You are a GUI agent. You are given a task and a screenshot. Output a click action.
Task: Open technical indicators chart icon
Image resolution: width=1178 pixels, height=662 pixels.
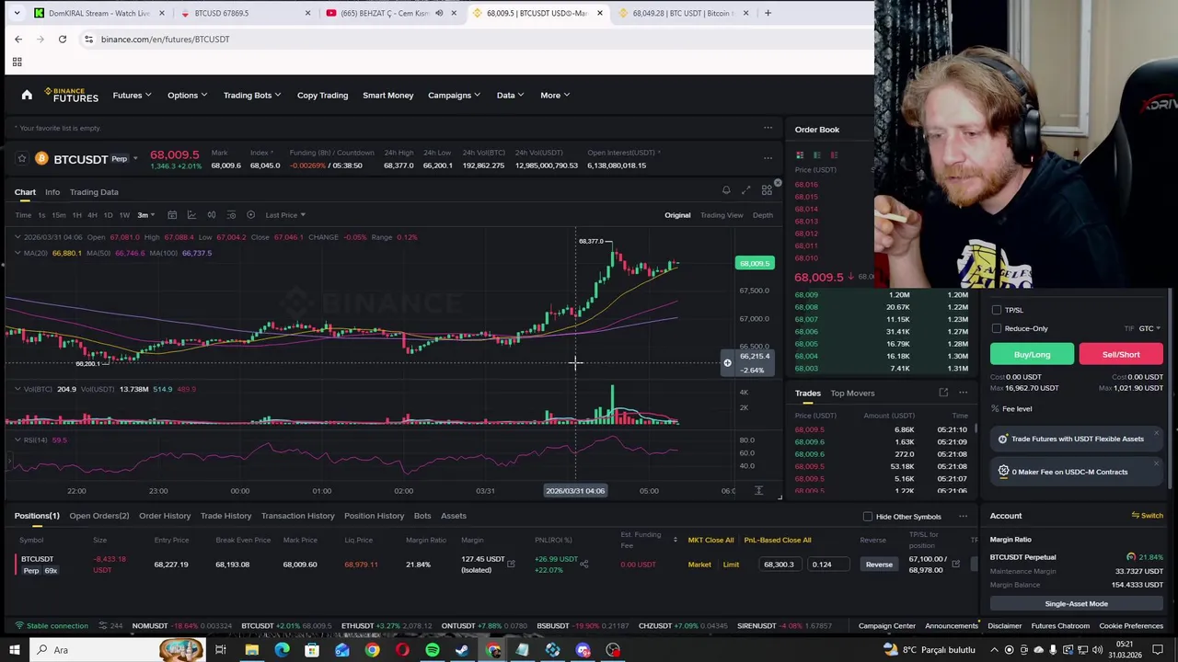[x=191, y=215]
